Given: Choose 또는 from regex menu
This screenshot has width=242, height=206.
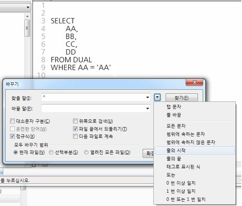Looking at the screenshot, I should (194, 175).
